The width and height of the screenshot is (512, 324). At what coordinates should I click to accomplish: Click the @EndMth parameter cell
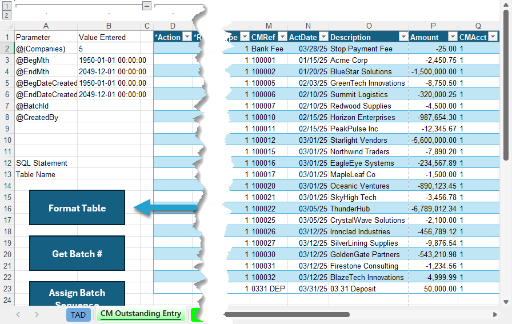coord(46,71)
